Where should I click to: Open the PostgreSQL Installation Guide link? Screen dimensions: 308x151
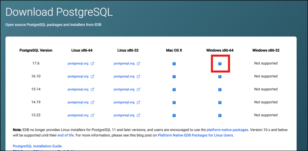(37, 146)
